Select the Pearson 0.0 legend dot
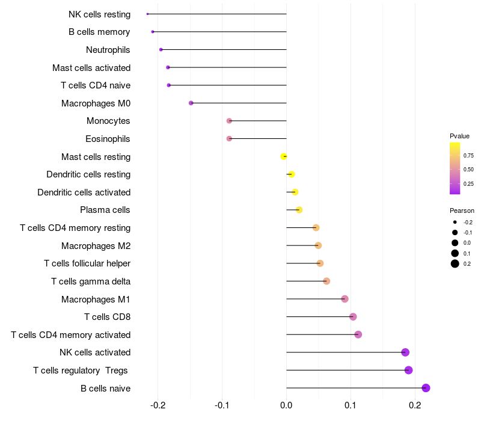This screenshot has width=481, height=421. (455, 243)
